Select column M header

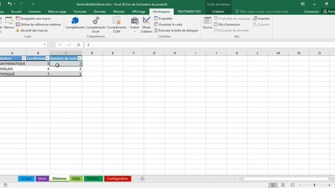pyautogui.click(x=278, y=53)
